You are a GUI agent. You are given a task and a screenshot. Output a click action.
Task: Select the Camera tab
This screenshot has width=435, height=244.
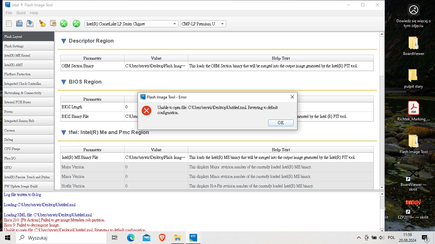28,130
